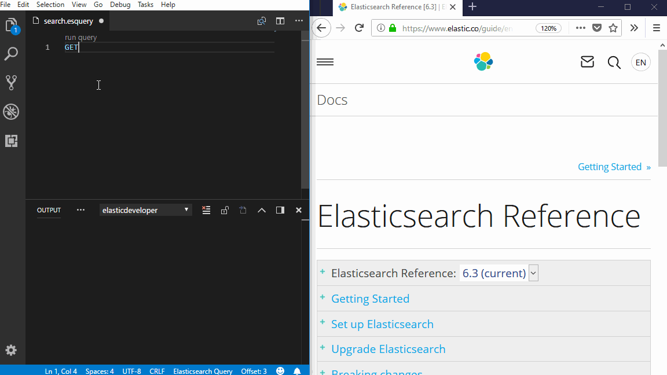Go back in the browser

pyautogui.click(x=321, y=28)
